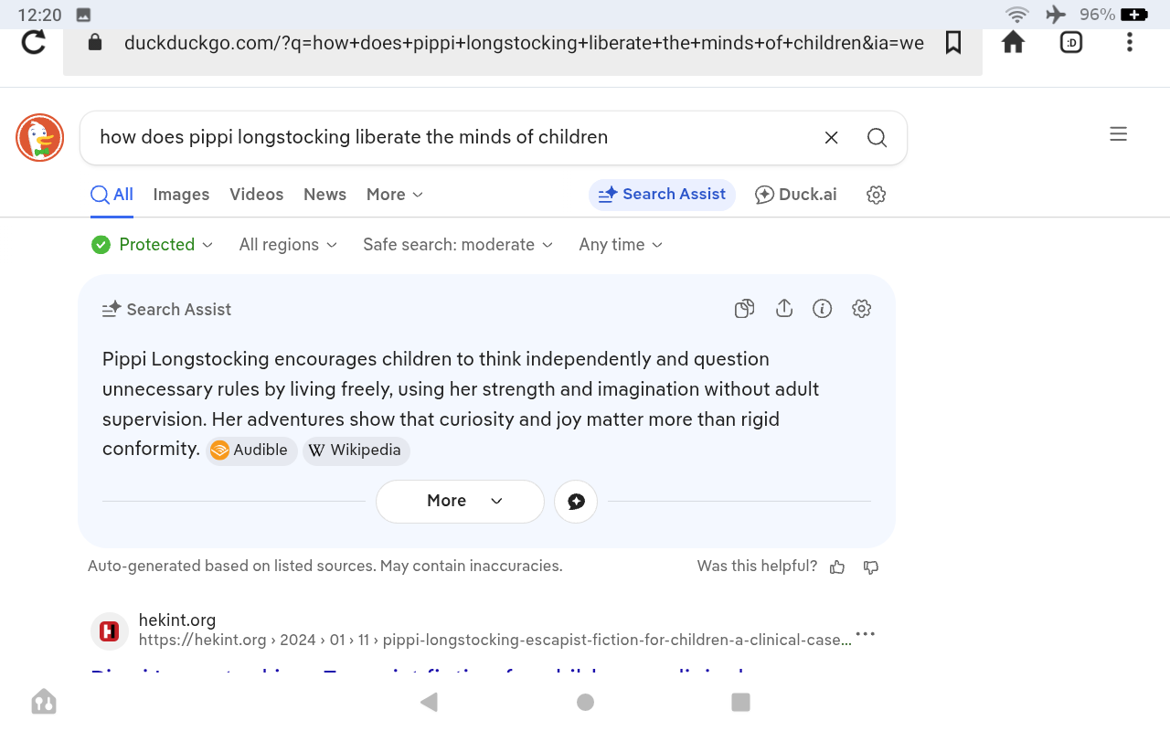Toggle the Search Assist button
The width and height of the screenshot is (1170, 731).
(662, 195)
